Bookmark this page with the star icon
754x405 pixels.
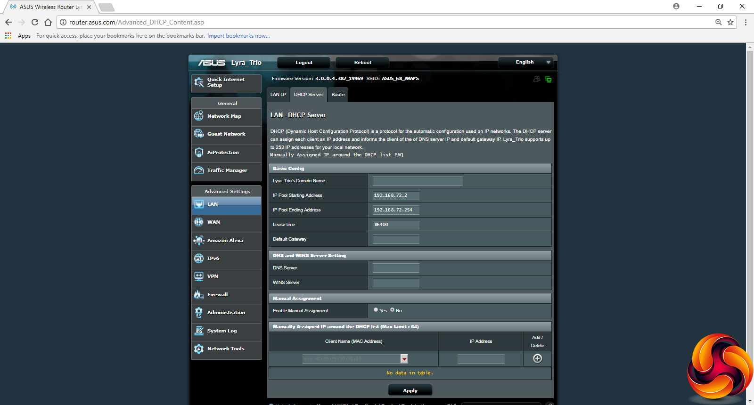point(730,22)
